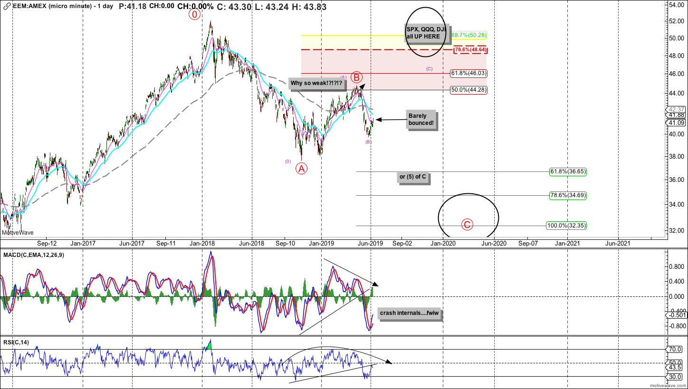Select the red circled B wave label
This screenshot has height=389, width=688.
pos(357,77)
